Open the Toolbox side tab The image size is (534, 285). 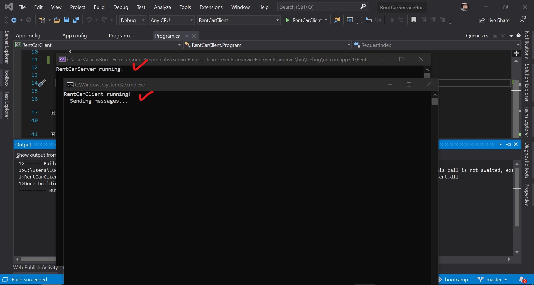click(x=7, y=78)
